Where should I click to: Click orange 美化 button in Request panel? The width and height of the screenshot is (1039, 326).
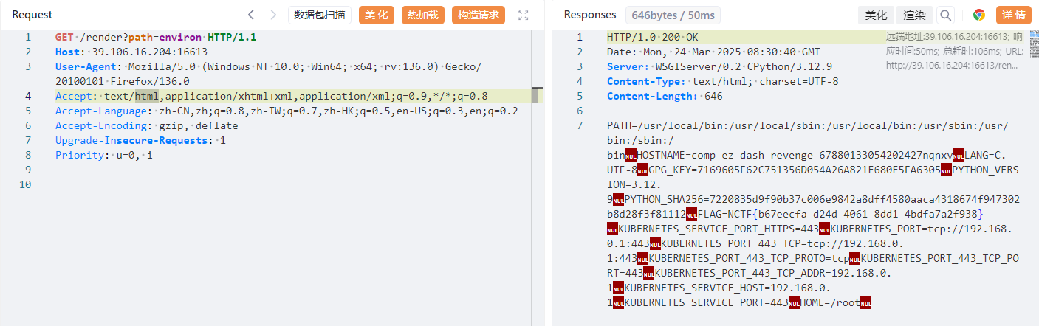tap(377, 15)
